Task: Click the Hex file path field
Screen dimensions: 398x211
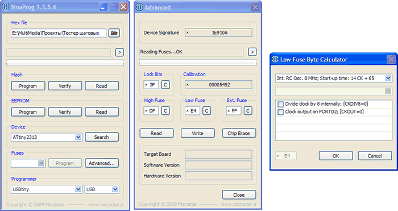Action: 59,33
